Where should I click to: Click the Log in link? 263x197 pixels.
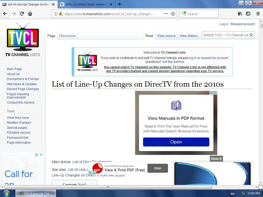click(x=224, y=24)
